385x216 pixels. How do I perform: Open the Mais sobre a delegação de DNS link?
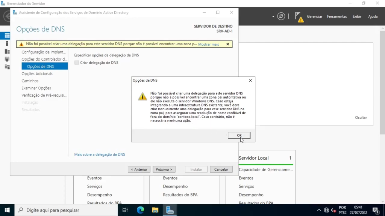coord(99,154)
